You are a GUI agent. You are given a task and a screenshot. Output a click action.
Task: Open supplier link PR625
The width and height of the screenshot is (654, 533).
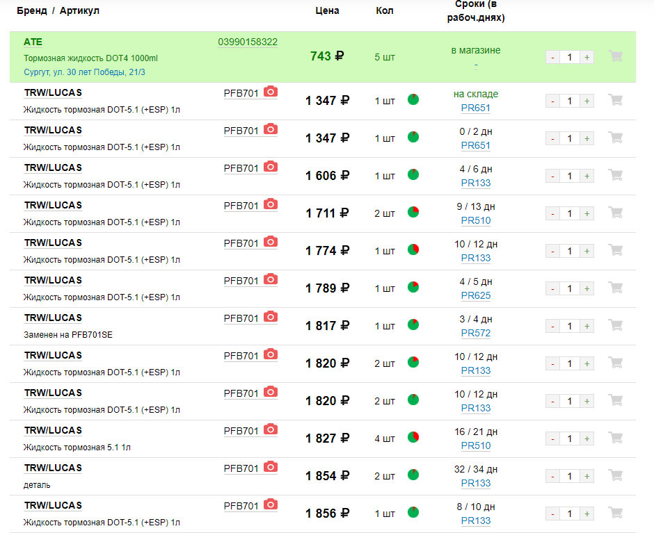pos(475,295)
